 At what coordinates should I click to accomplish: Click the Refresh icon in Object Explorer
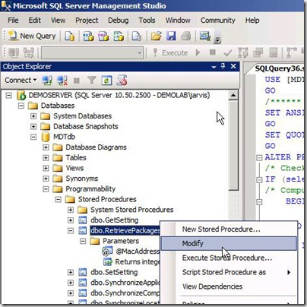106,81
